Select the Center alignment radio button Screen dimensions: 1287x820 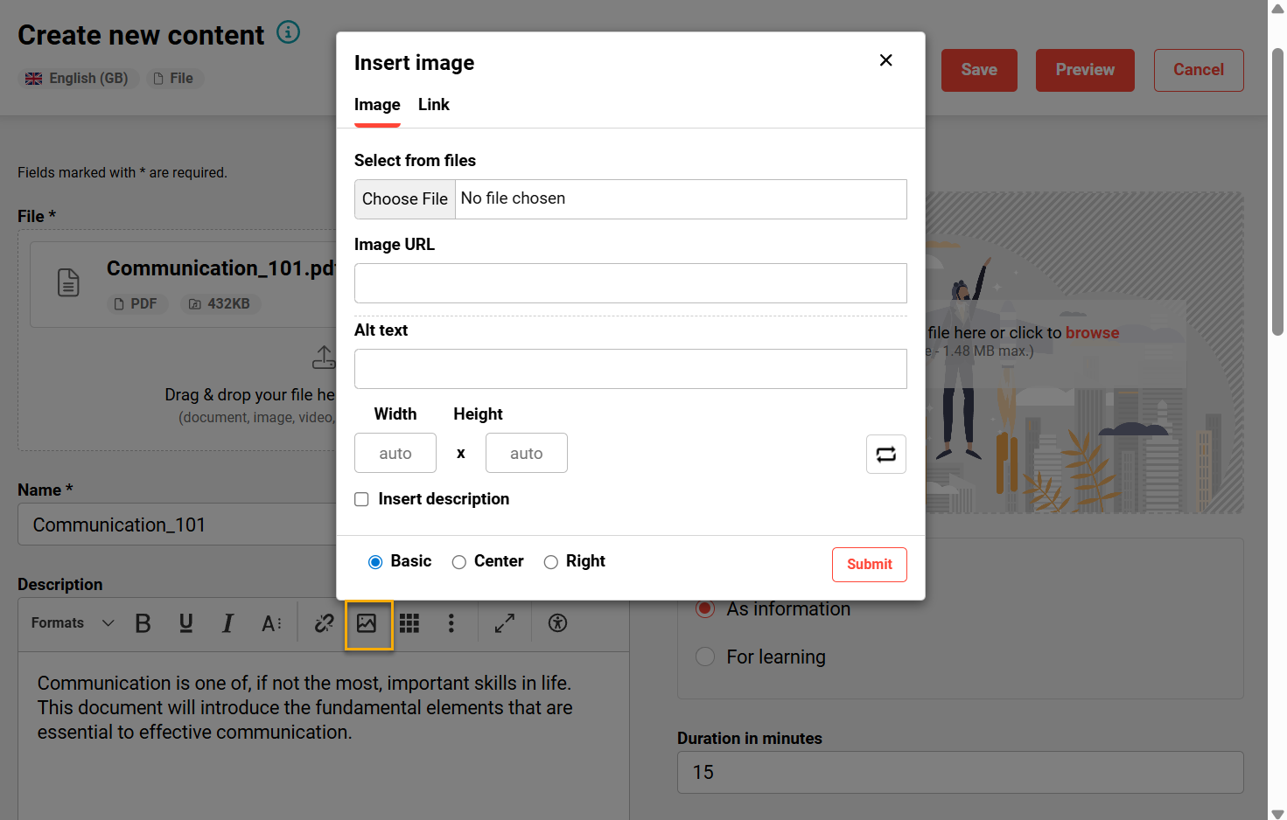point(459,562)
